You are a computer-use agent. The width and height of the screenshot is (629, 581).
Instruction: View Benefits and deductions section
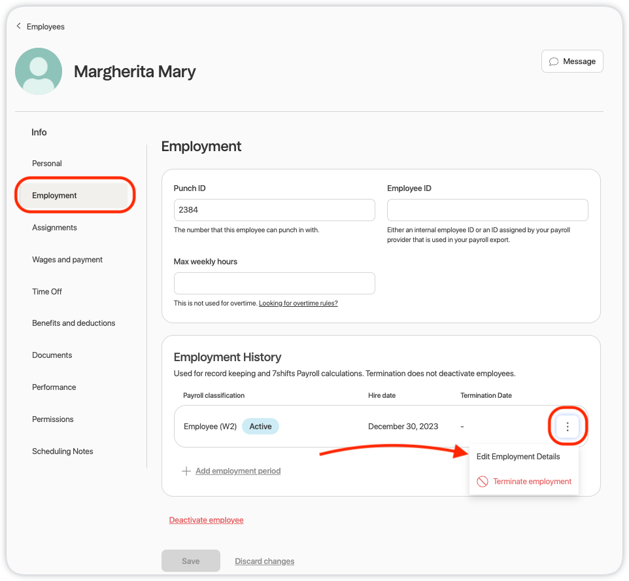point(73,323)
